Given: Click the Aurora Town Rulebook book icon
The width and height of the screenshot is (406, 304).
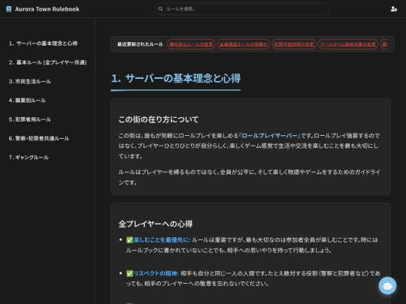Looking at the screenshot, I should tap(8, 9).
